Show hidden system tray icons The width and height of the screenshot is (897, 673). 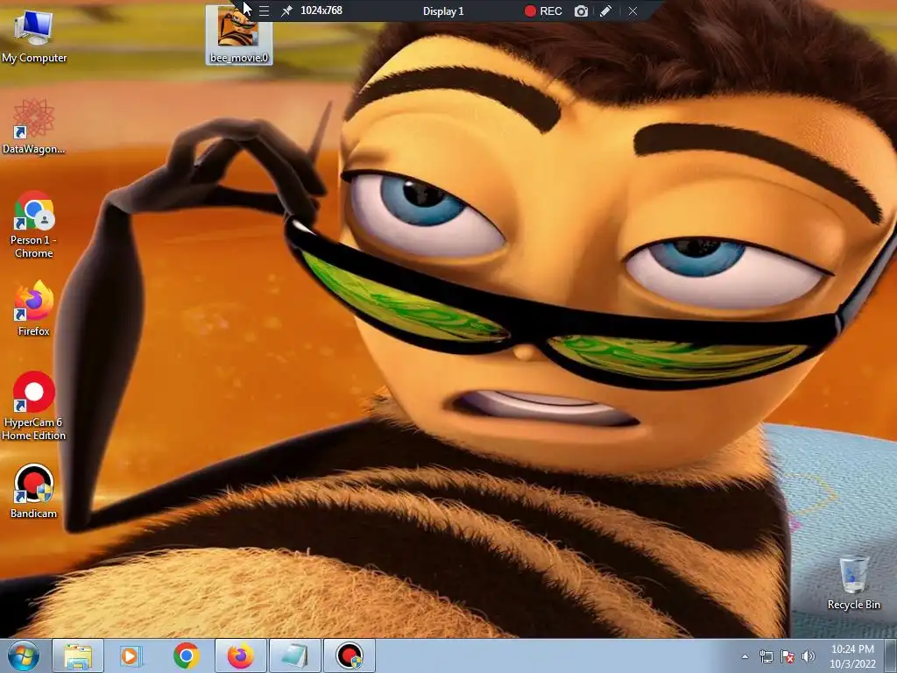pos(745,656)
